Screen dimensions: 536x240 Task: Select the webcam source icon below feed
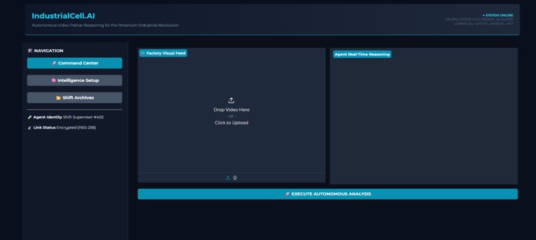pos(235,178)
